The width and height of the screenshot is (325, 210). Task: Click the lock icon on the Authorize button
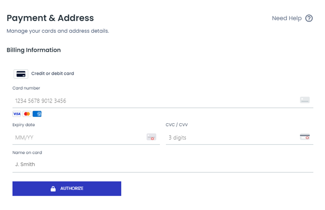[x=53, y=189]
